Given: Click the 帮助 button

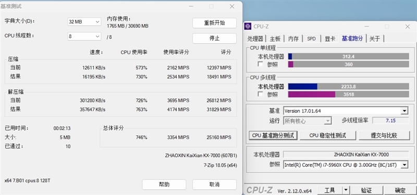Looking at the screenshot, I should point(164,185).
